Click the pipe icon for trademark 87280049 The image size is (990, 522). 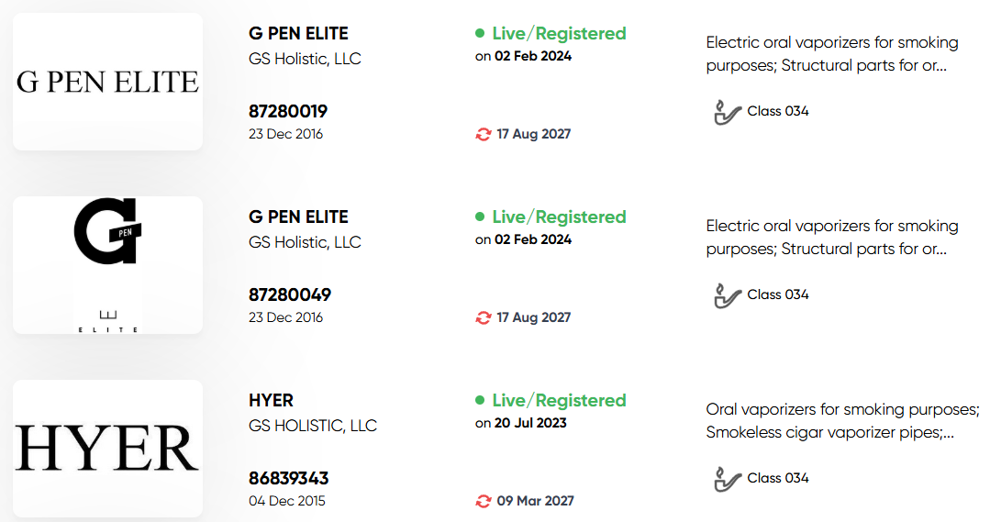click(727, 296)
